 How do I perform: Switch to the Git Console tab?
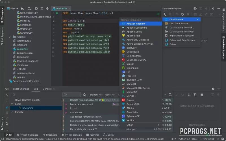47,89
